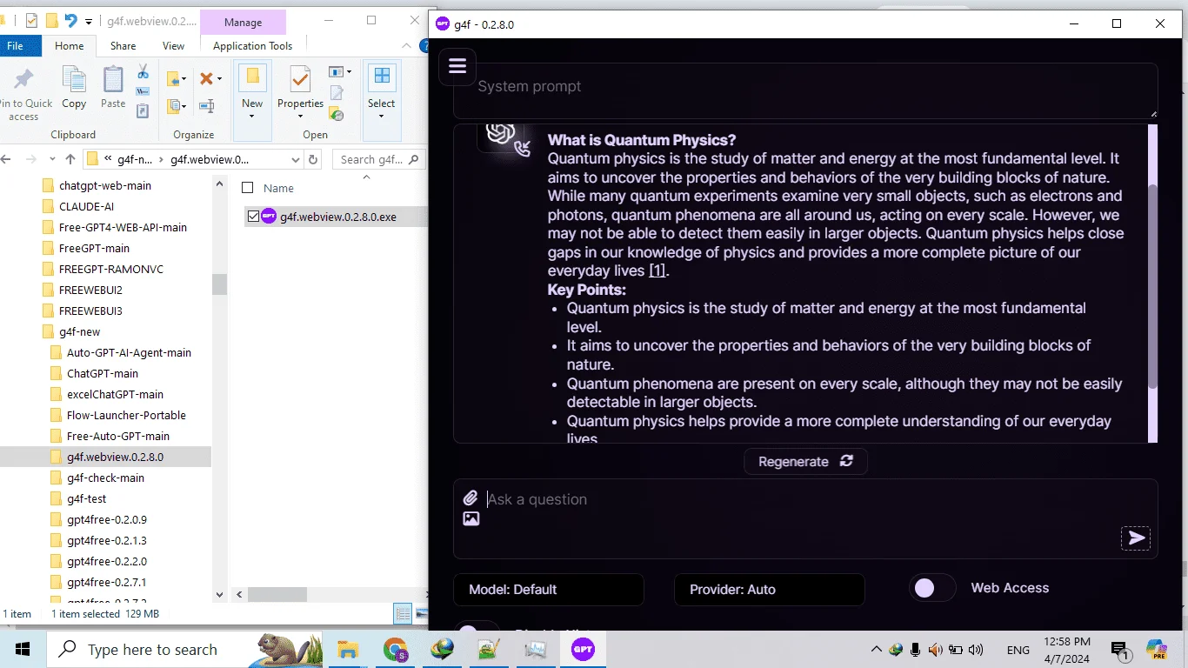Click the ENG language indicator
The width and height of the screenshot is (1188, 668).
point(1018,650)
